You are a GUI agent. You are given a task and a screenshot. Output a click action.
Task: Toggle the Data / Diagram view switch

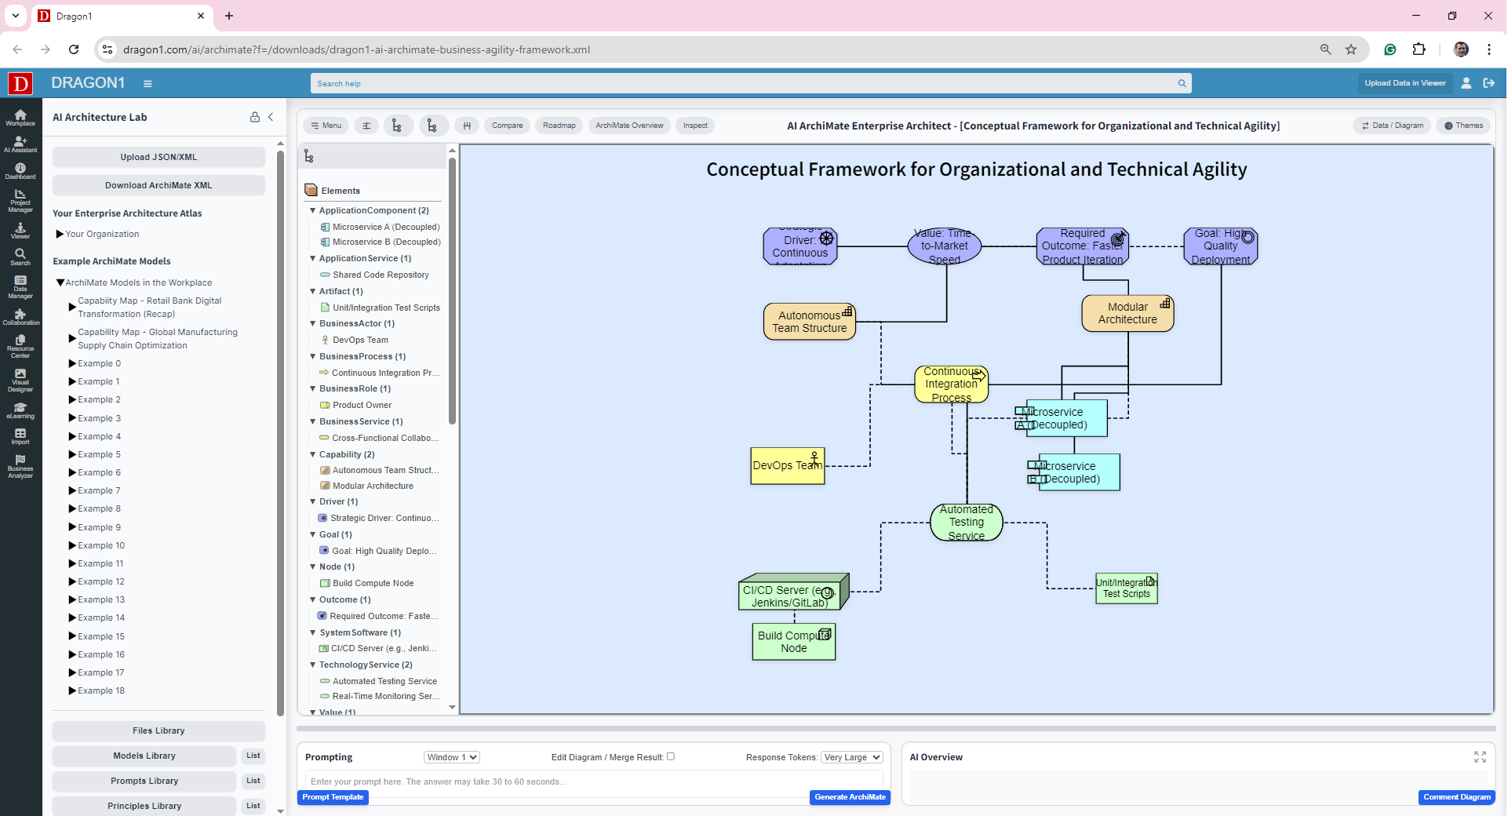(1393, 126)
